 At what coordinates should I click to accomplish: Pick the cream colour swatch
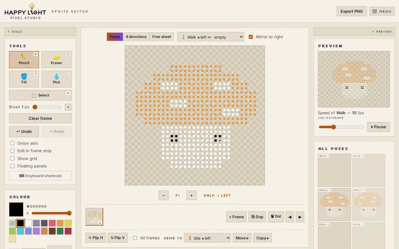tap(13, 239)
